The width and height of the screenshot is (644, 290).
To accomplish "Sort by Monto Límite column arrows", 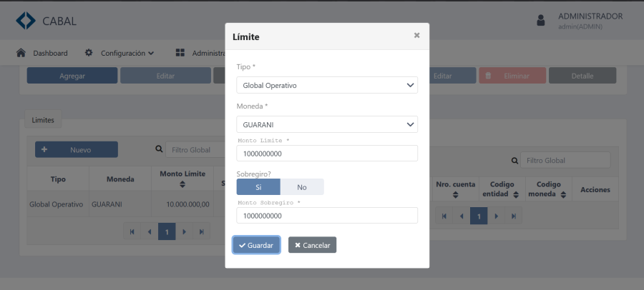I will pos(182,184).
